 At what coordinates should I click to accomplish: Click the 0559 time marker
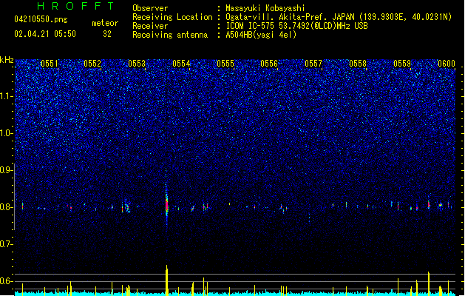coord(402,64)
